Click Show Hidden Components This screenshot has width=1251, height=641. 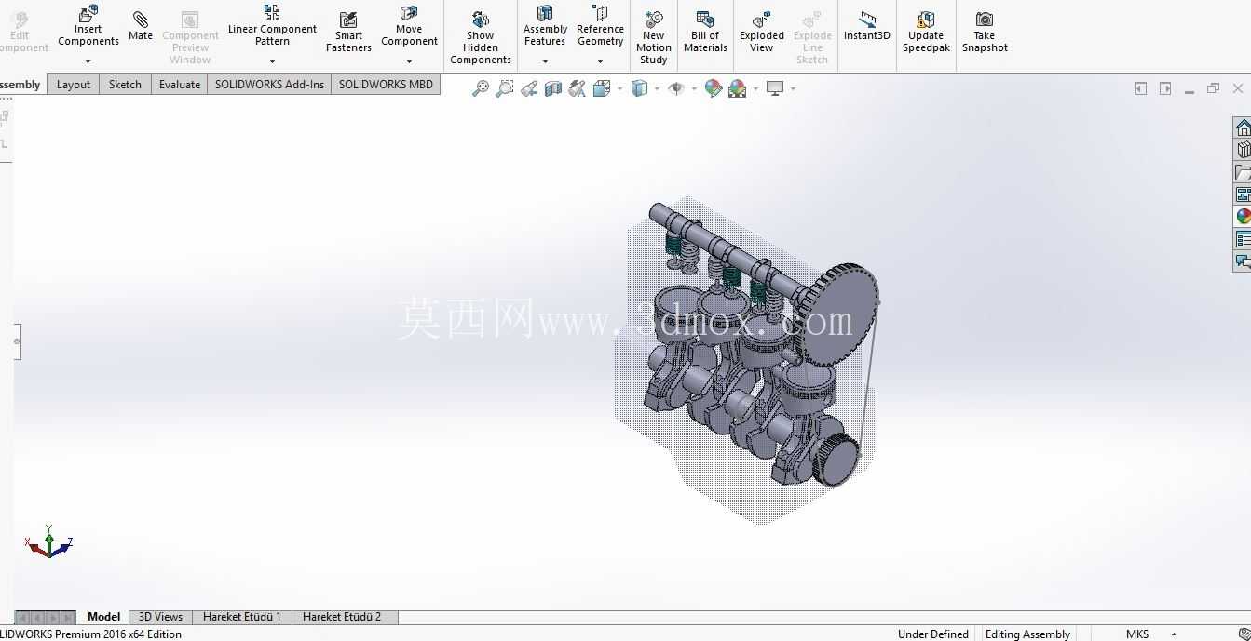[x=481, y=37]
